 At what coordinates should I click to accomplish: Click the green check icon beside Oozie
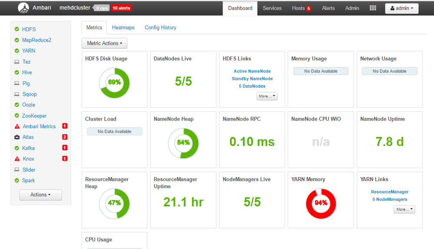pyautogui.click(x=17, y=105)
